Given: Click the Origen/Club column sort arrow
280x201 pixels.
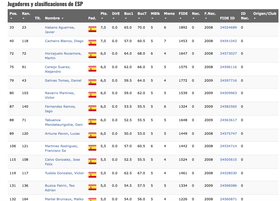Looking at the screenshot, I should click(254, 18).
